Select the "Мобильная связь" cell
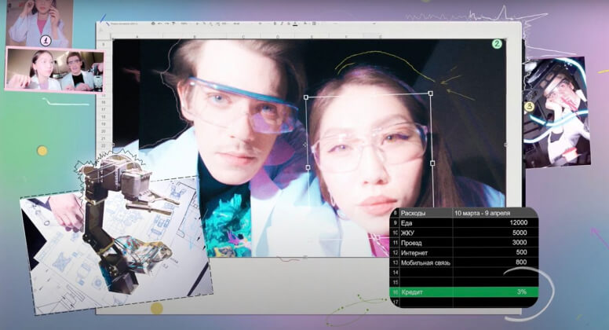The width and height of the screenshot is (609, 330). tap(425, 262)
